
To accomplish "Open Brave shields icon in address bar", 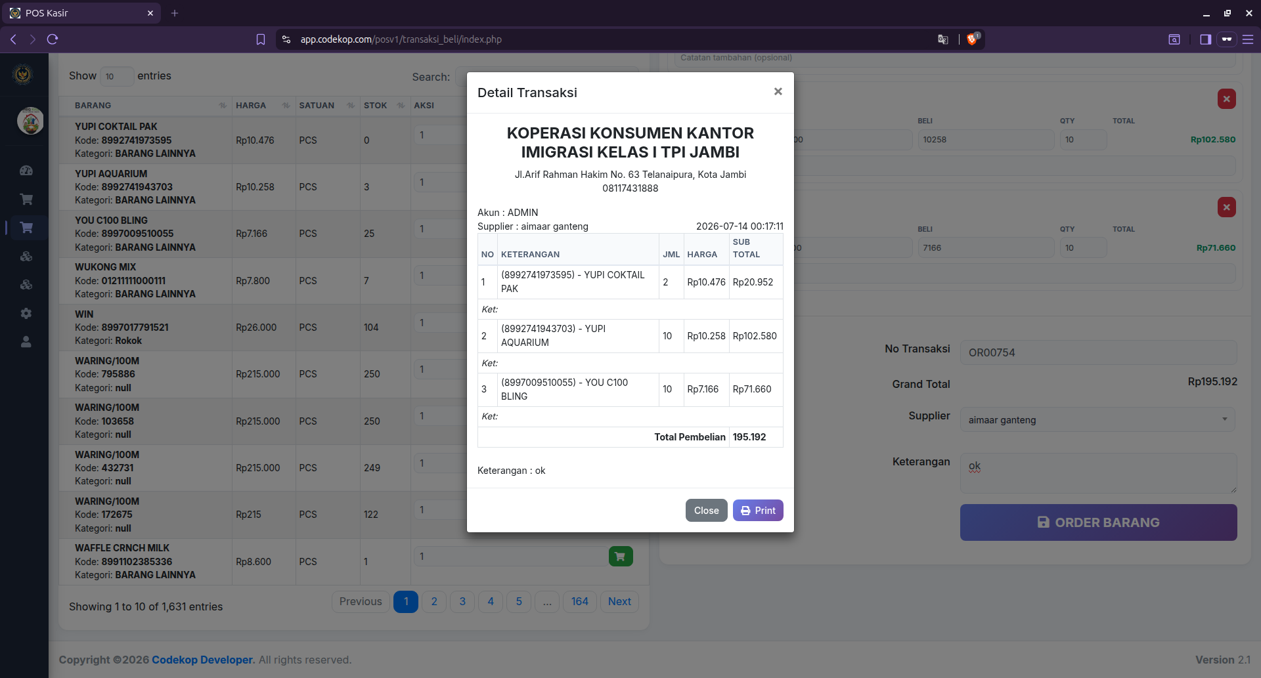I will (972, 39).
